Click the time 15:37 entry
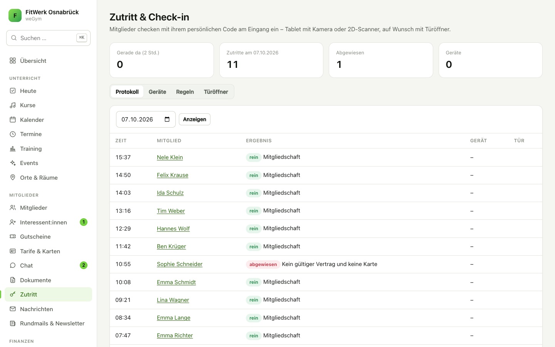 [x=123, y=157]
